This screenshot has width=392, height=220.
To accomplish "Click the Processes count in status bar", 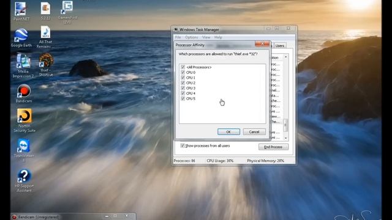I will 184,161.
